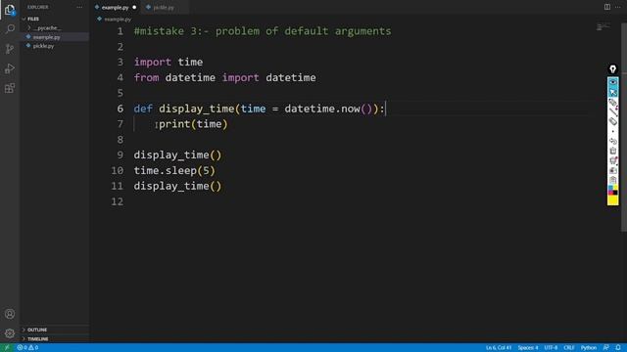Click 'time.sleep(5)' on line 10
The image size is (627, 352).
174,171
